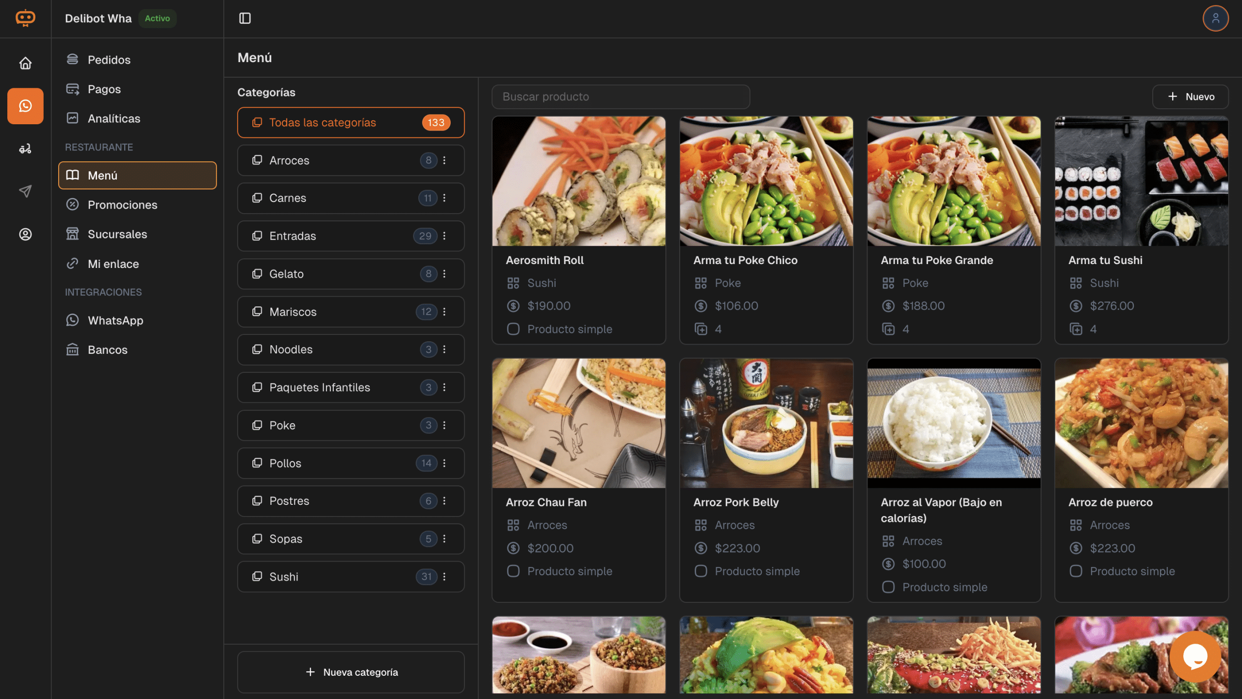Click the Delibot robot logo
1242x699 pixels.
(25, 18)
